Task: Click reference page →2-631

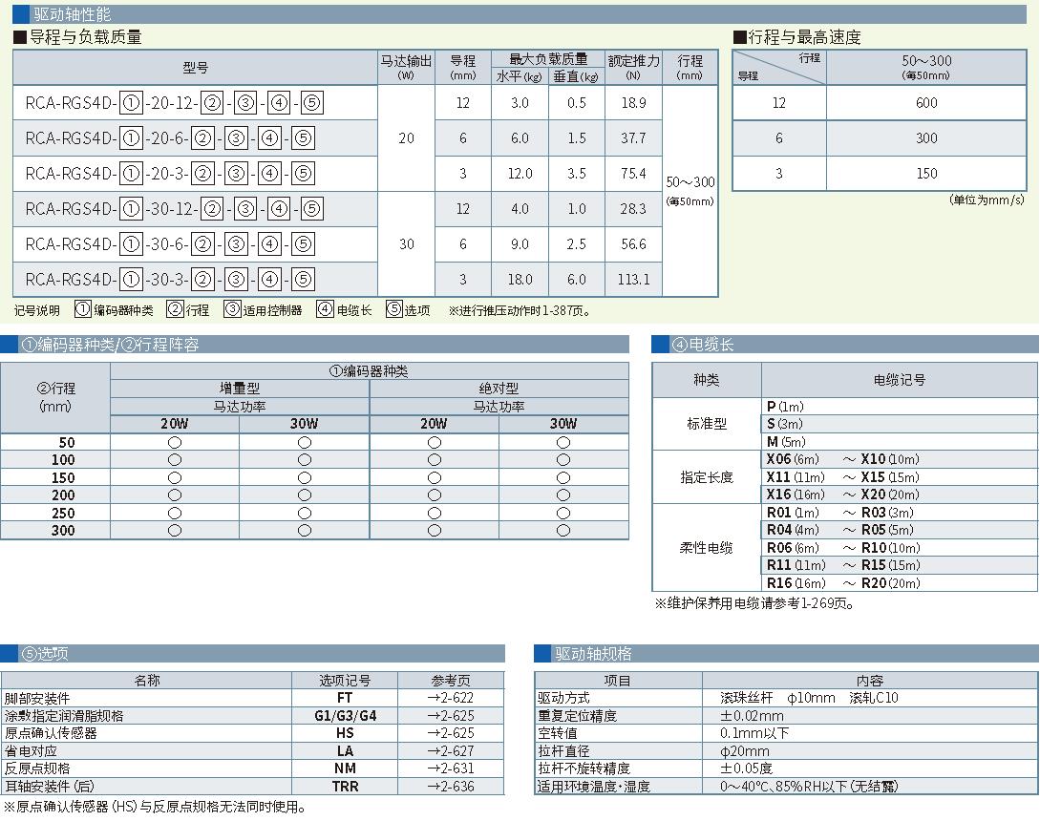Action: point(451,768)
